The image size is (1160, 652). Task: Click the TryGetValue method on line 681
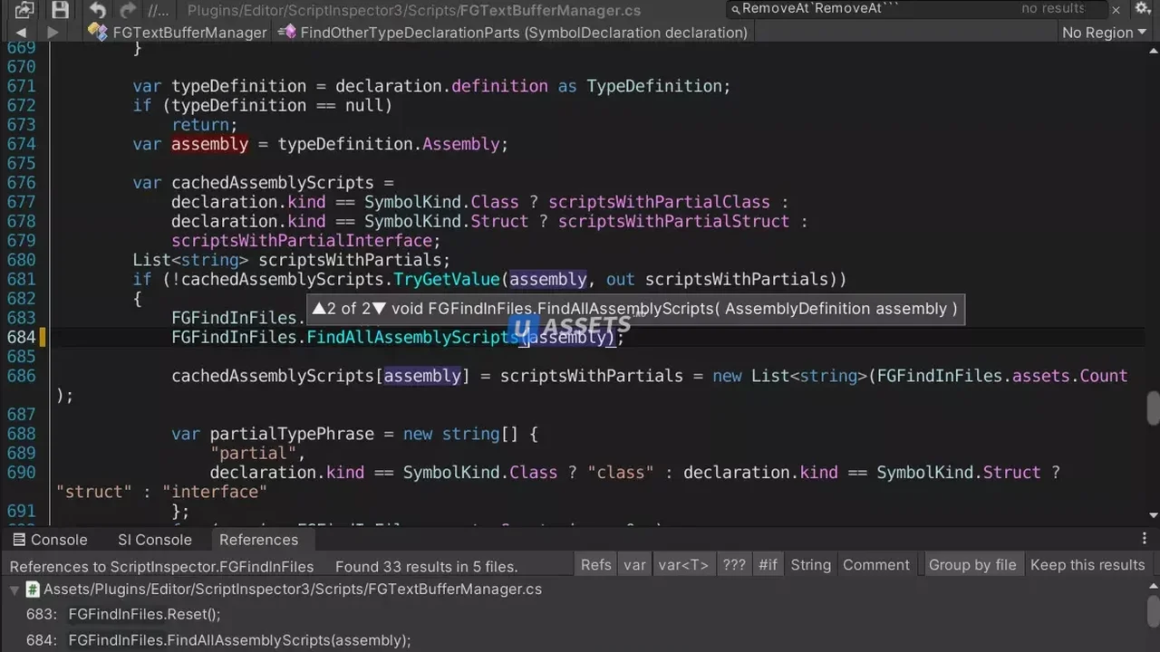click(x=446, y=280)
